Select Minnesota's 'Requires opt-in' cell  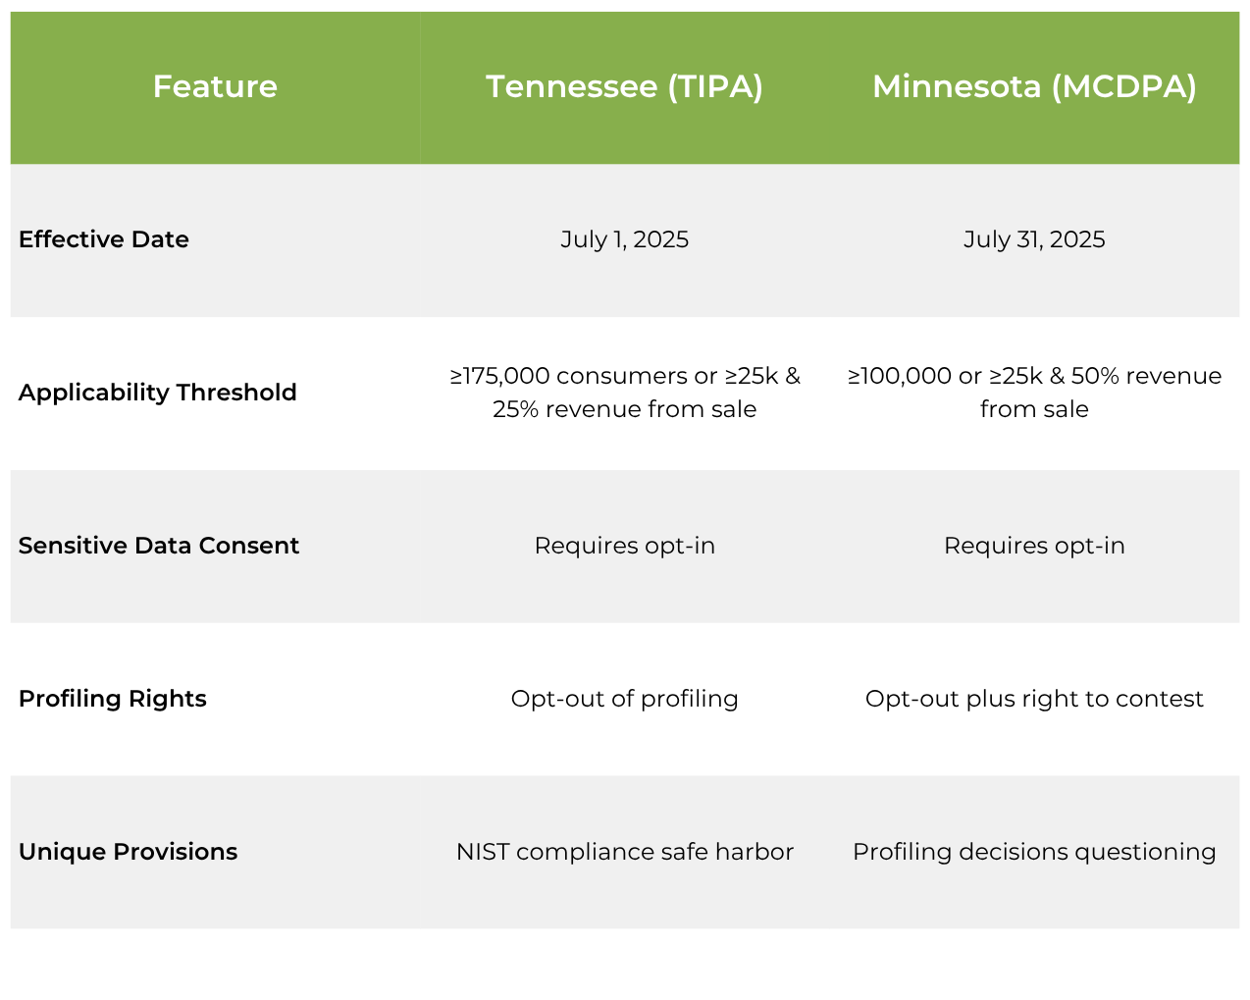point(1034,546)
